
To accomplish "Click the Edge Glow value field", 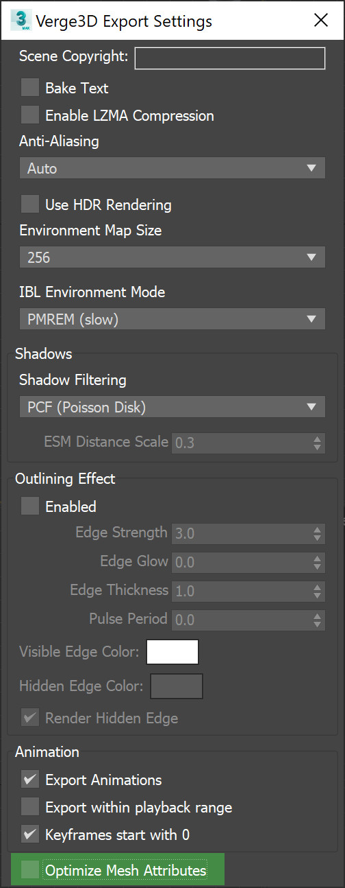I will [240, 562].
